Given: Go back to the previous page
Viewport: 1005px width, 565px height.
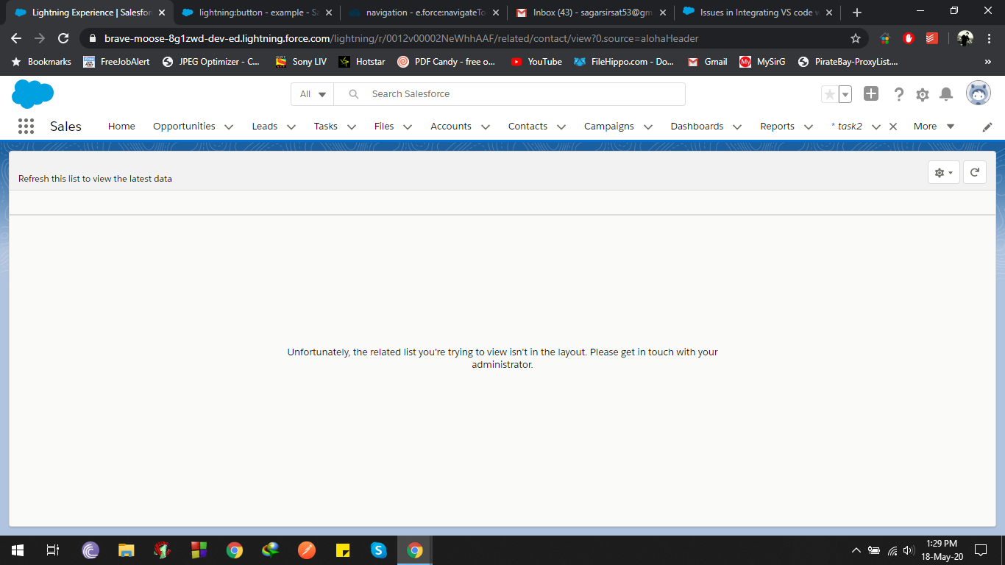Looking at the screenshot, I should pos(16,38).
